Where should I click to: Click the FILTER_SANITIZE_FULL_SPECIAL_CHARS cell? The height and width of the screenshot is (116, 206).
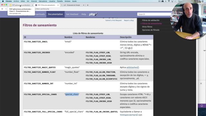click(43, 112)
